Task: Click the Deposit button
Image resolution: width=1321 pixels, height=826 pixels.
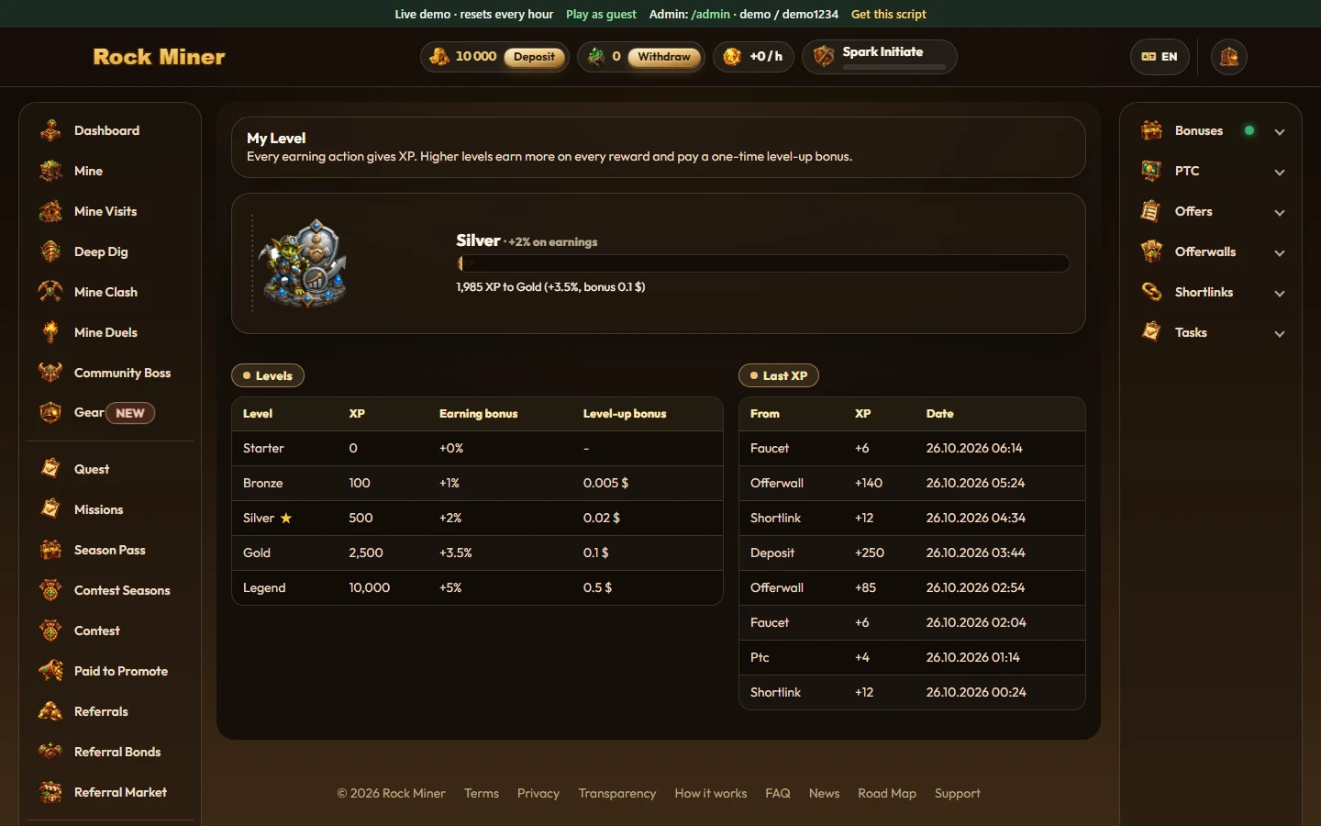Action: pos(534,57)
